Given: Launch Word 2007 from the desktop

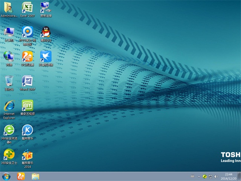Looking at the screenshot, I should 27,81.
